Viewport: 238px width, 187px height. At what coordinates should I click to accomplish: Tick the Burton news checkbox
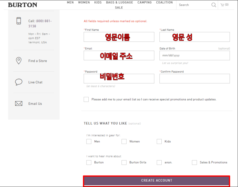[x=89, y=162]
